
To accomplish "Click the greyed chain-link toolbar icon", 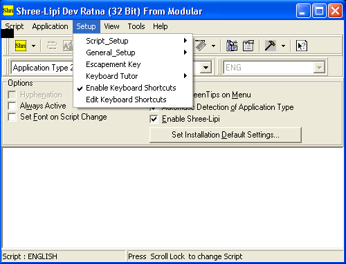I will coord(52,46).
